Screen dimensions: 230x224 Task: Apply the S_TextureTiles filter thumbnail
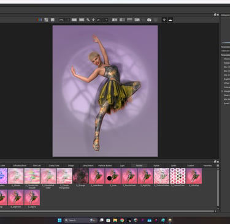tap(178, 176)
